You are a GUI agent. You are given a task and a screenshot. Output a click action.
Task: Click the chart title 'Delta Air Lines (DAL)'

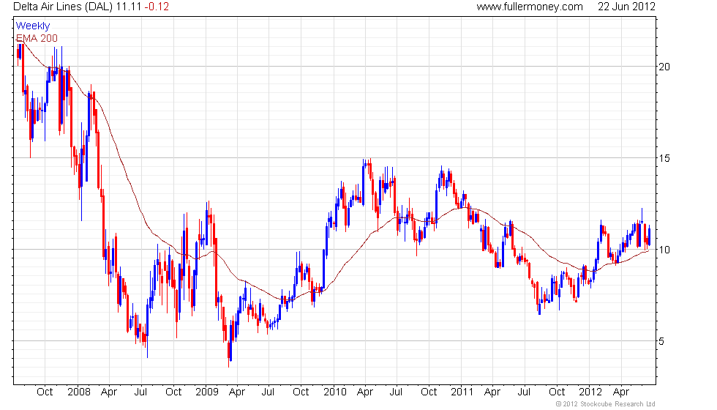pyautogui.click(x=63, y=7)
